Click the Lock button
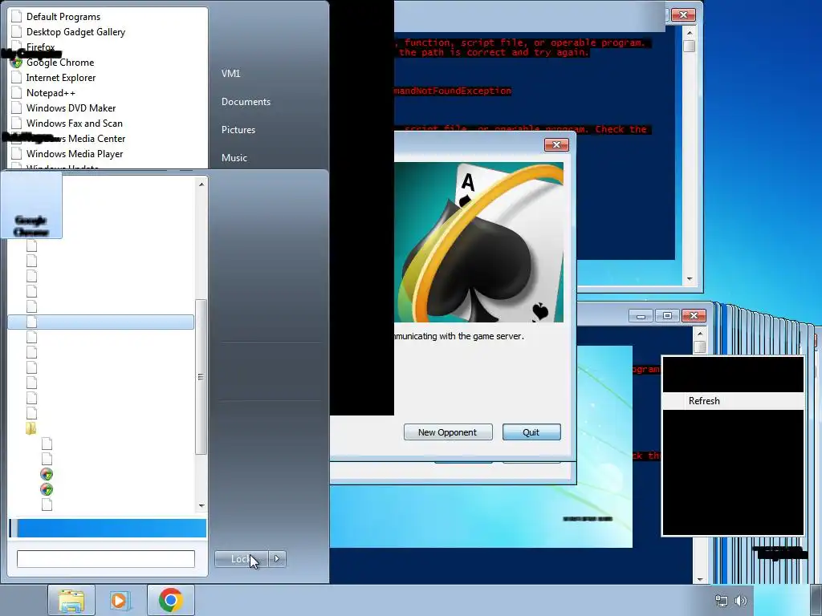The height and width of the screenshot is (616, 822). [x=241, y=559]
